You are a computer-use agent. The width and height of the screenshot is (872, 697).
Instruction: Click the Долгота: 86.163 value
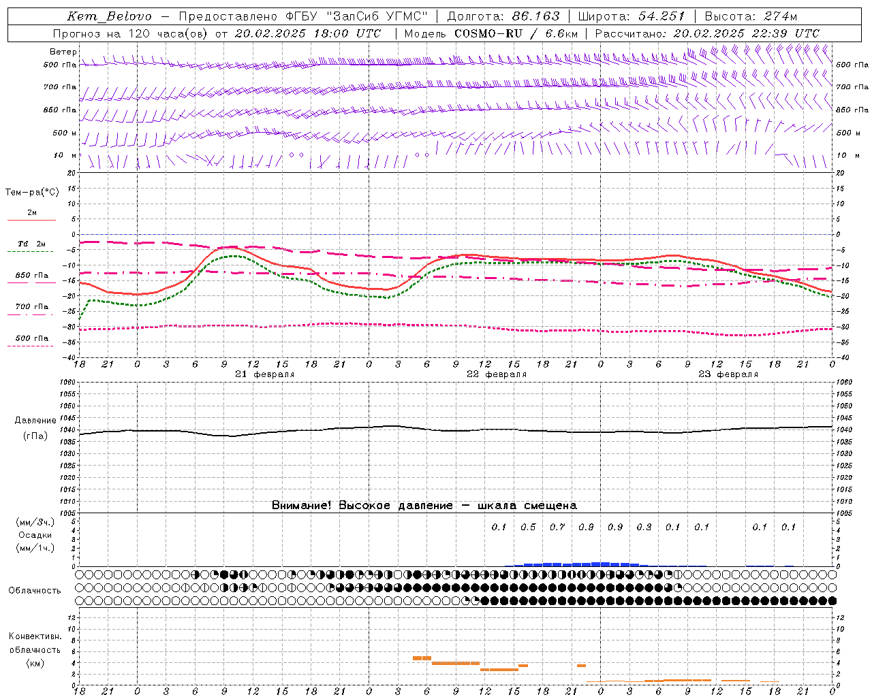pos(503,16)
